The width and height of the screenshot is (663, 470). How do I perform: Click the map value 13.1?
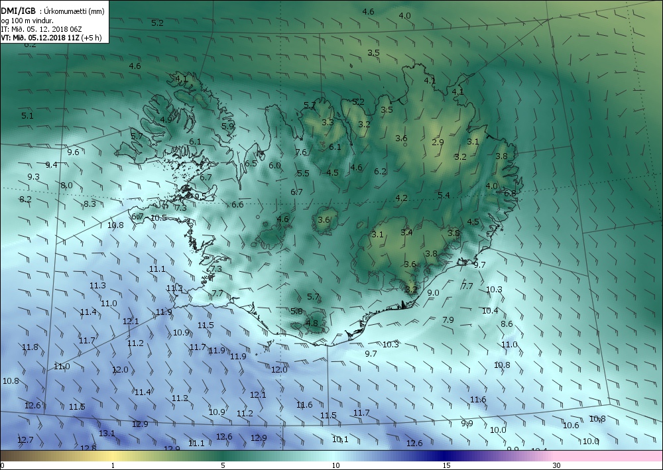click(x=107, y=434)
